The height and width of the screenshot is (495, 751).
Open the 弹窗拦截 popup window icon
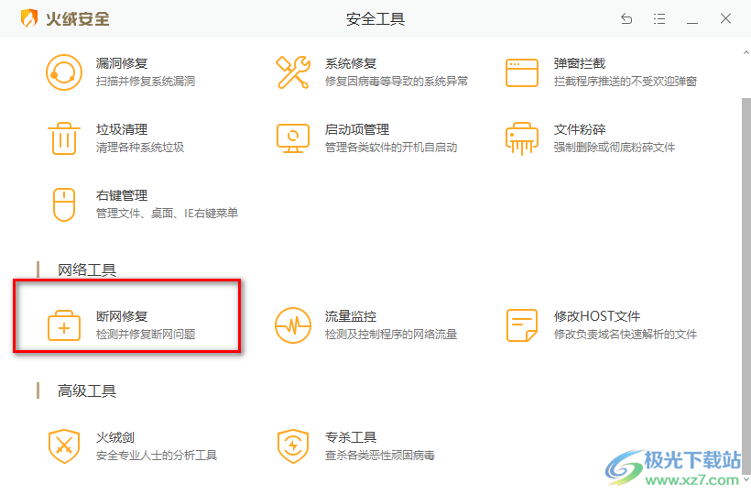tap(522, 72)
